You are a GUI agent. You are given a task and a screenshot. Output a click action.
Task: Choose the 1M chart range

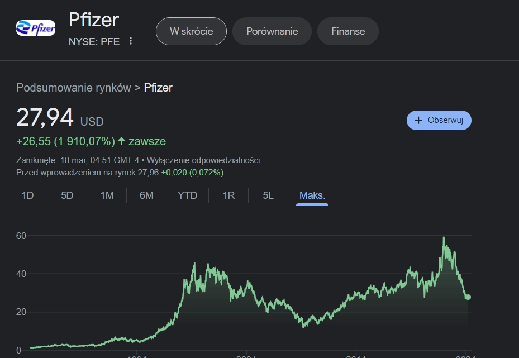[x=107, y=195]
